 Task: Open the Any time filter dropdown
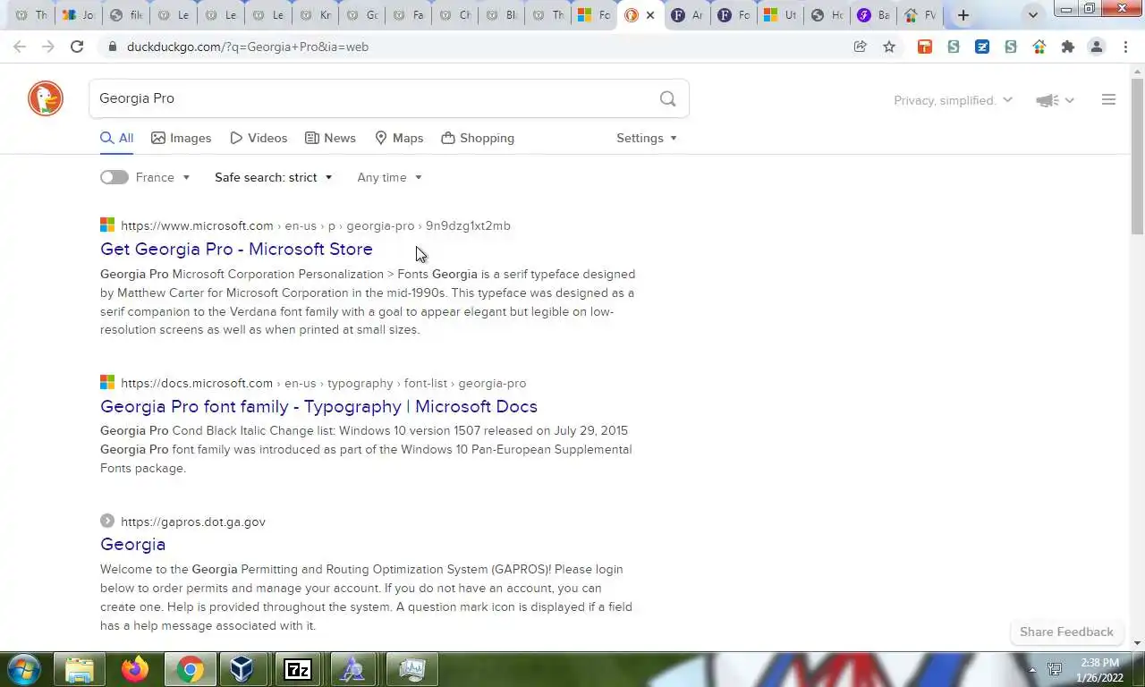pyautogui.click(x=389, y=177)
